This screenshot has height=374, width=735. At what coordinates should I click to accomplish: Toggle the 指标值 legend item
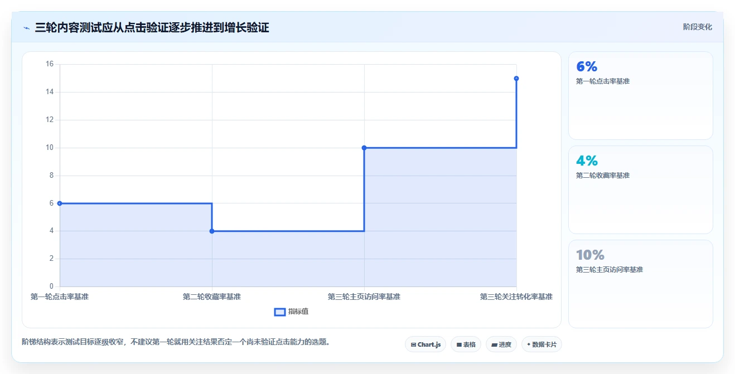(x=291, y=312)
